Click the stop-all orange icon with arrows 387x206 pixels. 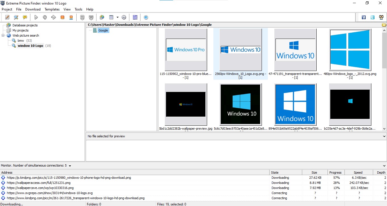pyautogui.click(x=71, y=17)
